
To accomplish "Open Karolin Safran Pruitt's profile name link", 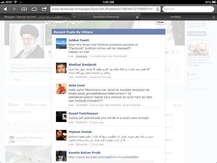I will [84, 152].
